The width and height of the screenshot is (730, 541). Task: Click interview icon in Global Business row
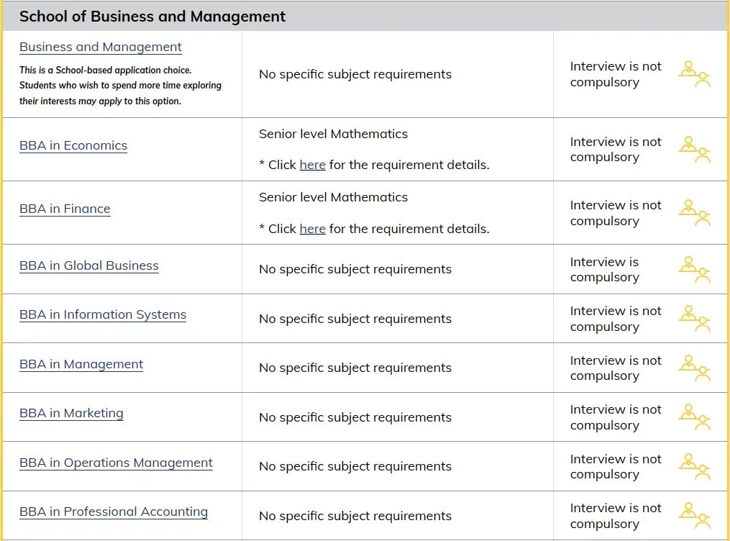695,270
